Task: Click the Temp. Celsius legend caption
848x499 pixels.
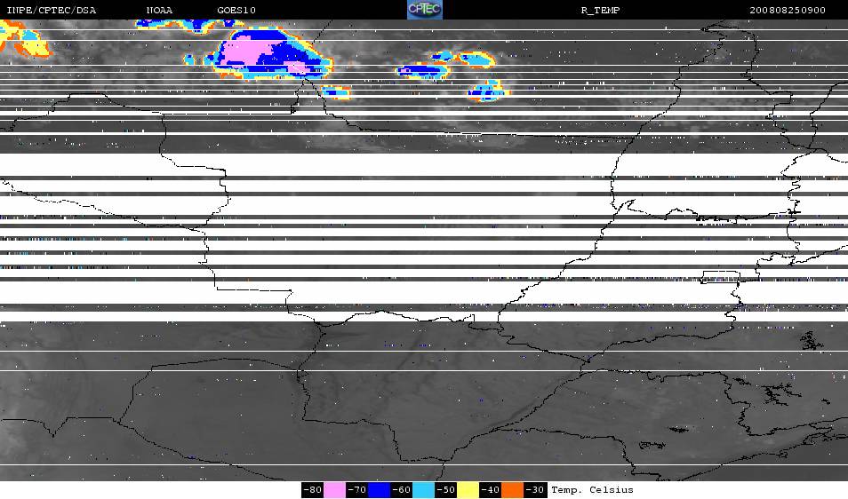Action: click(592, 490)
